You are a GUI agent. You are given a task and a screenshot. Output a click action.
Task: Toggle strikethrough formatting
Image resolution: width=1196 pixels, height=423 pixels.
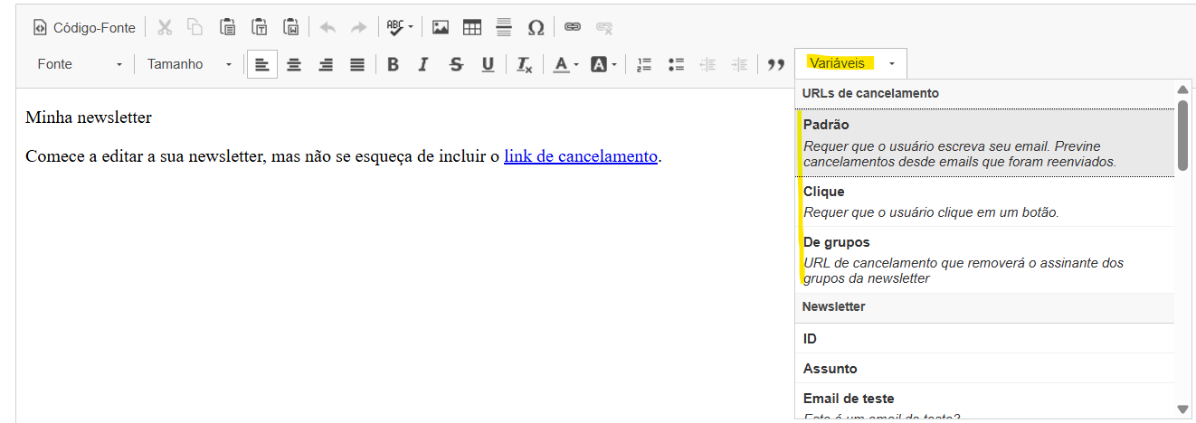[x=456, y=64]
